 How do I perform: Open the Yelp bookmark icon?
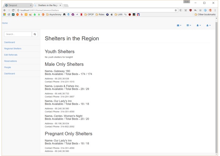[x=22, y=15]
